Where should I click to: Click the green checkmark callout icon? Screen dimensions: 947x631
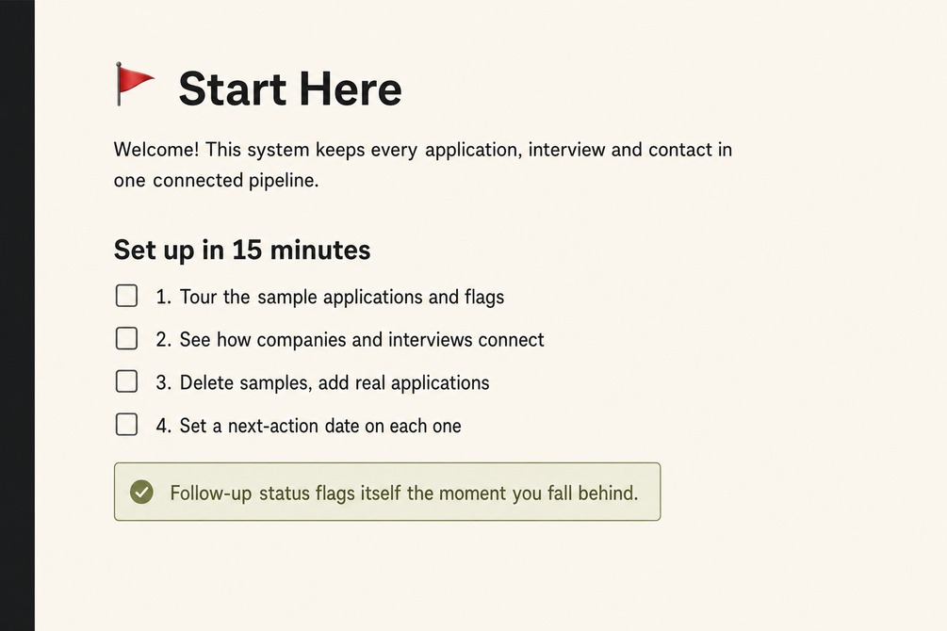141,493
